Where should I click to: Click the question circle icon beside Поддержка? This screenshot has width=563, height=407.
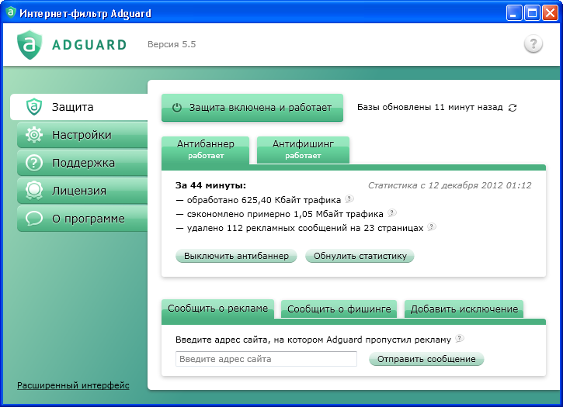[x=34, y=163]
